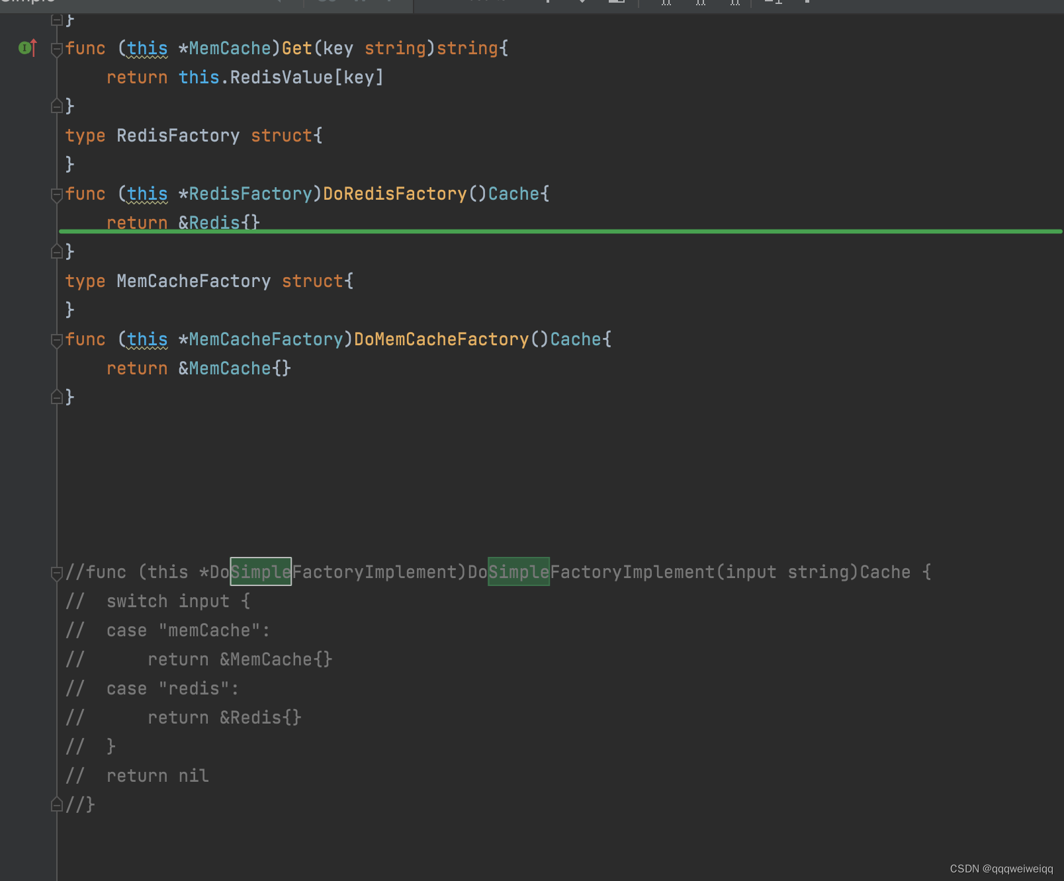The width and height of the screenshot is (1064, 881).
Task: Collapse the MemCache Get function fold marker
Action: 57,48
